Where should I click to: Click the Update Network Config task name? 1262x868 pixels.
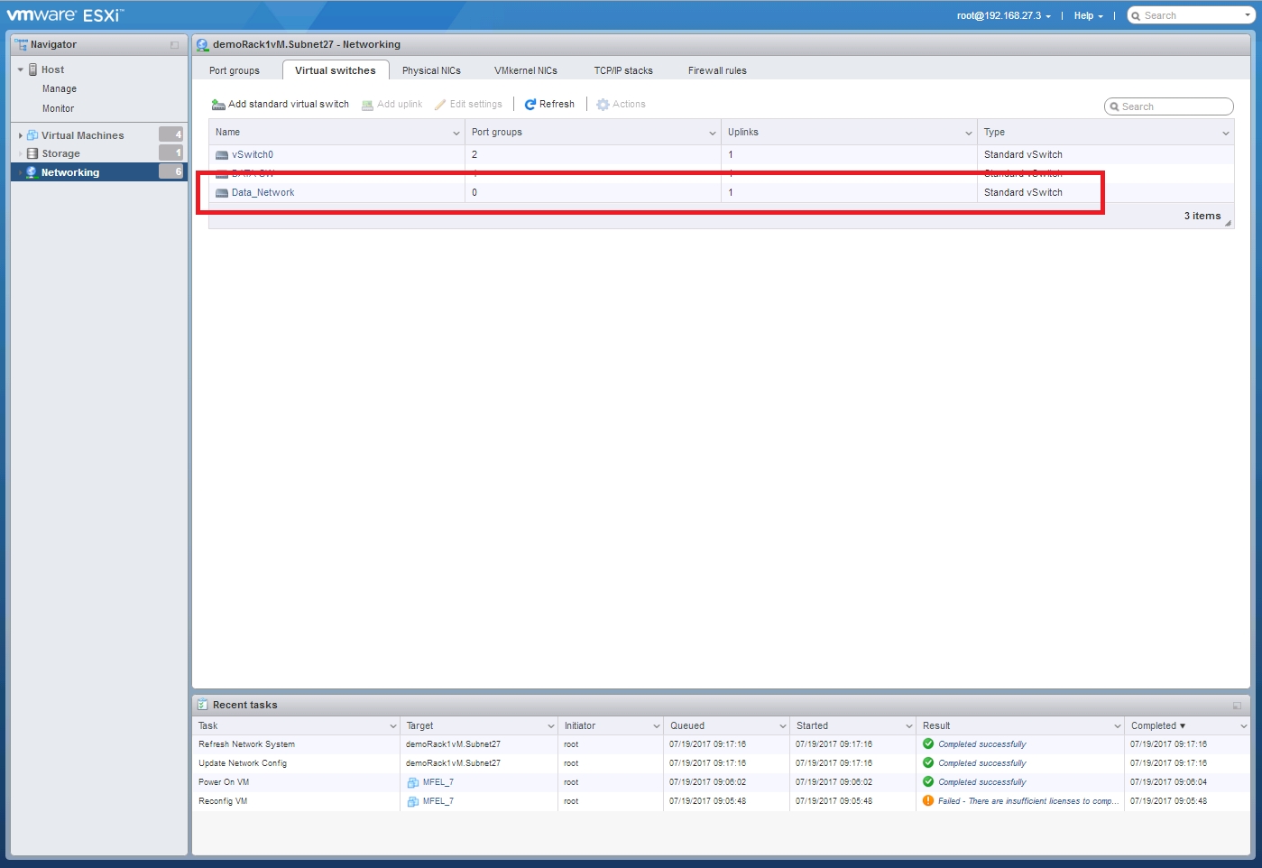(x=243, y=763)
